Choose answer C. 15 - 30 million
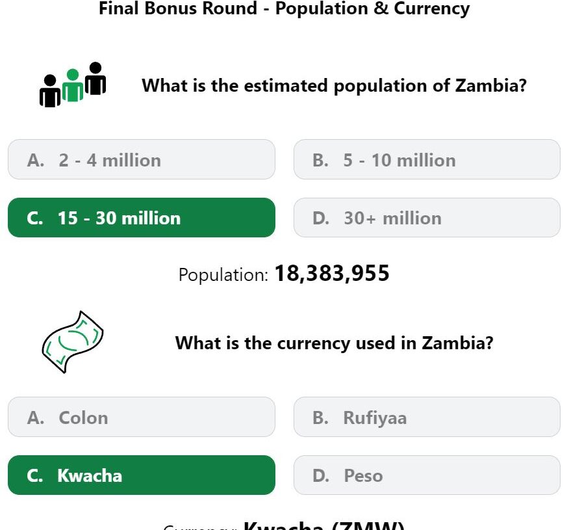 click(142, 218)
